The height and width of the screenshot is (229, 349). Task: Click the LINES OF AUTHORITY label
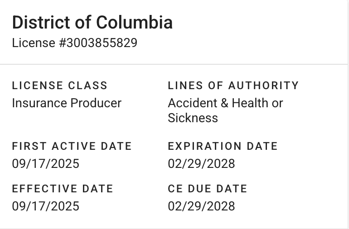233,86
